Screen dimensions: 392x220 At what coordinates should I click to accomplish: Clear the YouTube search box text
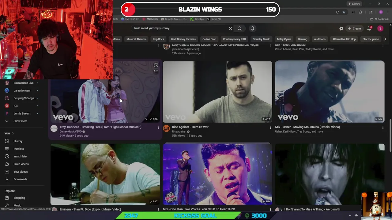(230, 28)
